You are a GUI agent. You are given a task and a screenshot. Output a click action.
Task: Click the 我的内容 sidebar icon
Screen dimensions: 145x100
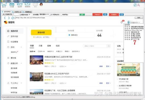pos(8,31)
